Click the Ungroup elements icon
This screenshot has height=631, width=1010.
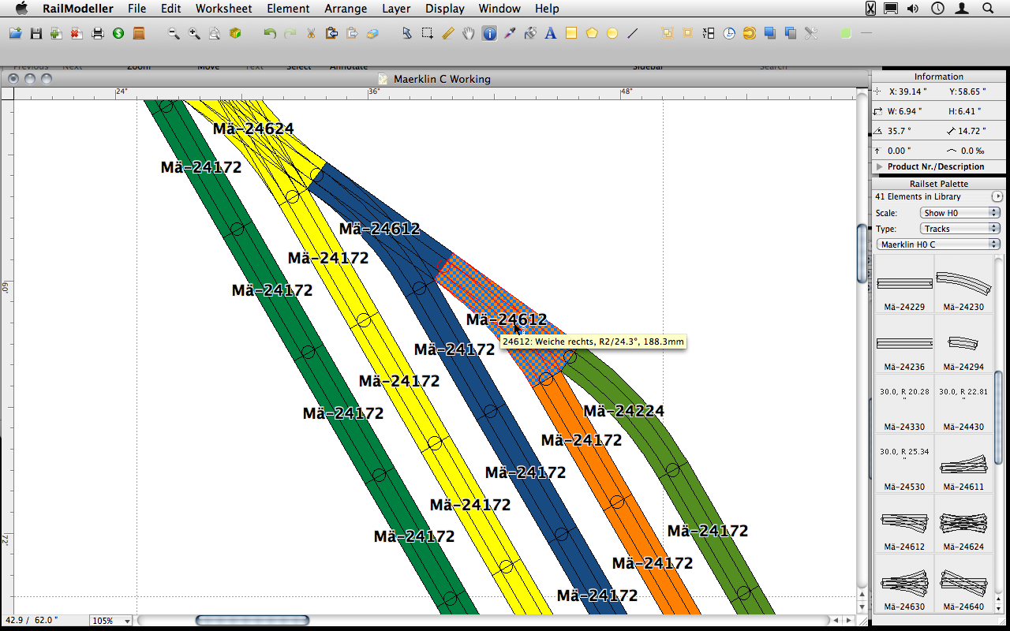pyautogui.click(x=687, y=33)
